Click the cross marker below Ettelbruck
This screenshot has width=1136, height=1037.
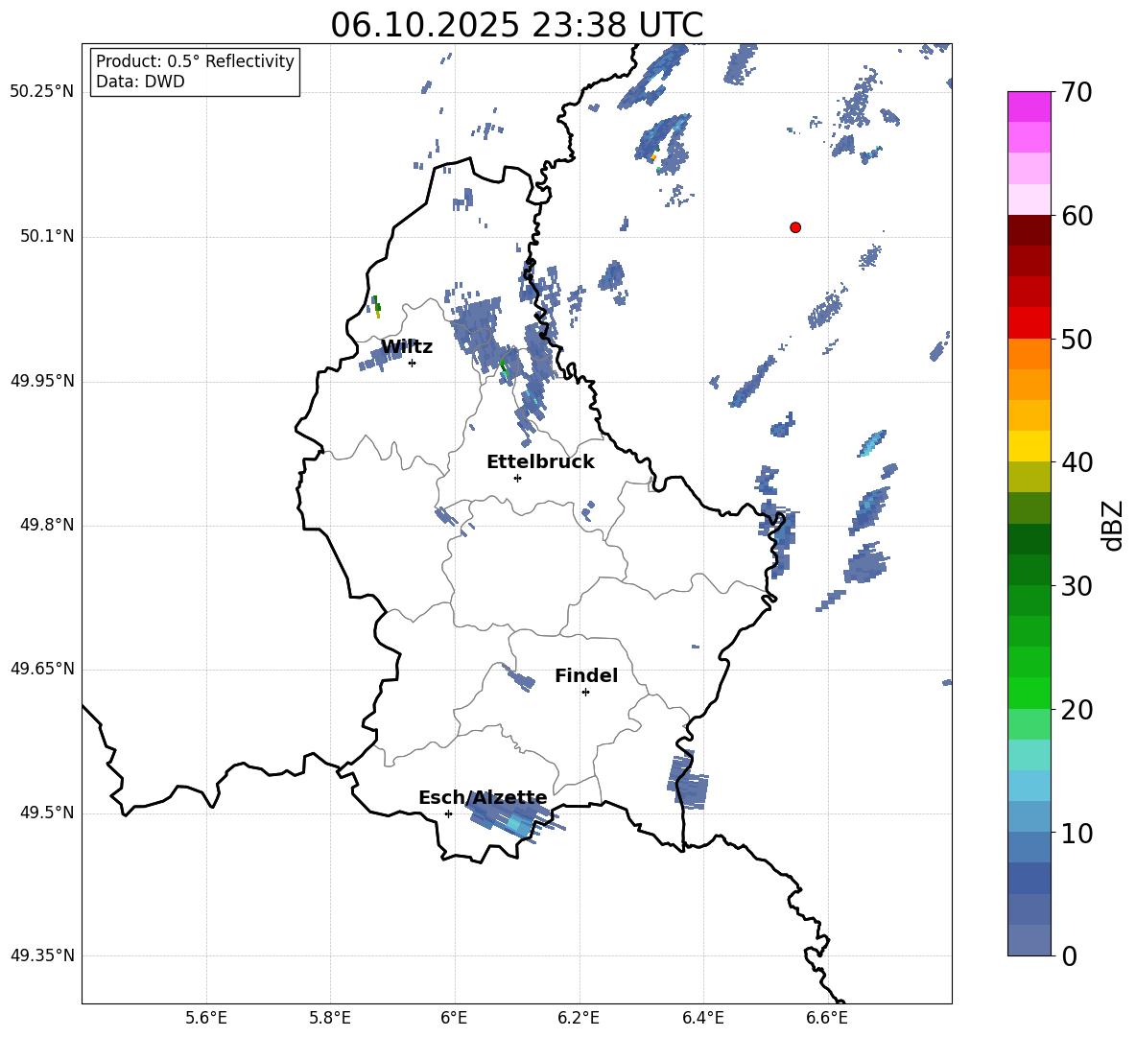[517, 478]
